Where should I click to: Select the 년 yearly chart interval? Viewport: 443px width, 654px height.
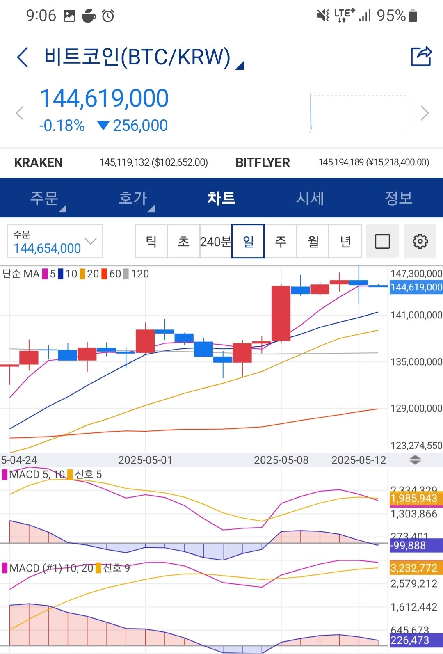[345, 241]
